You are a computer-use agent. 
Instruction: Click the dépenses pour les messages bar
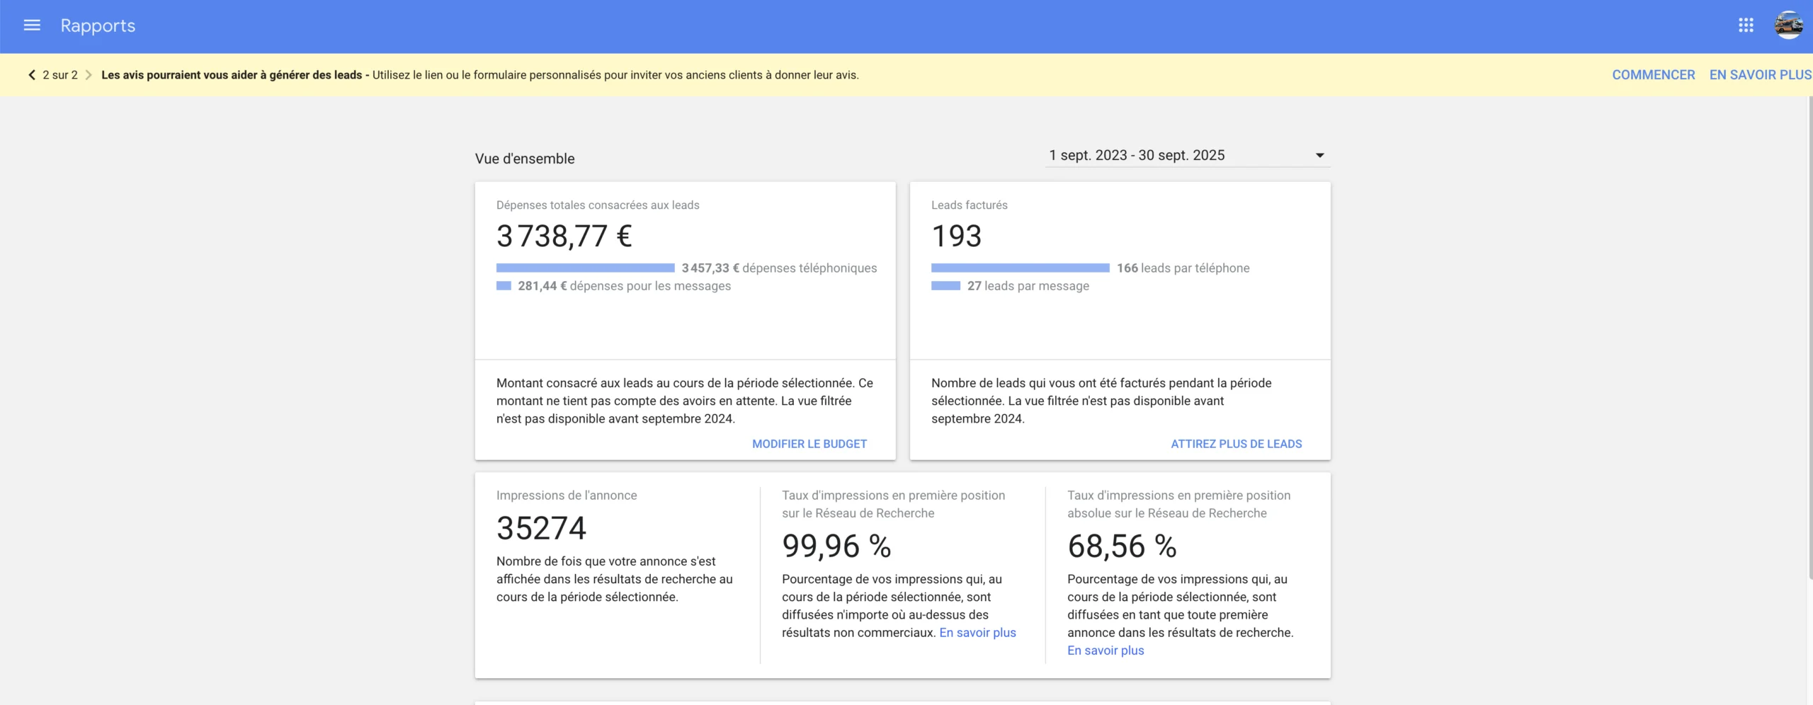504,286
